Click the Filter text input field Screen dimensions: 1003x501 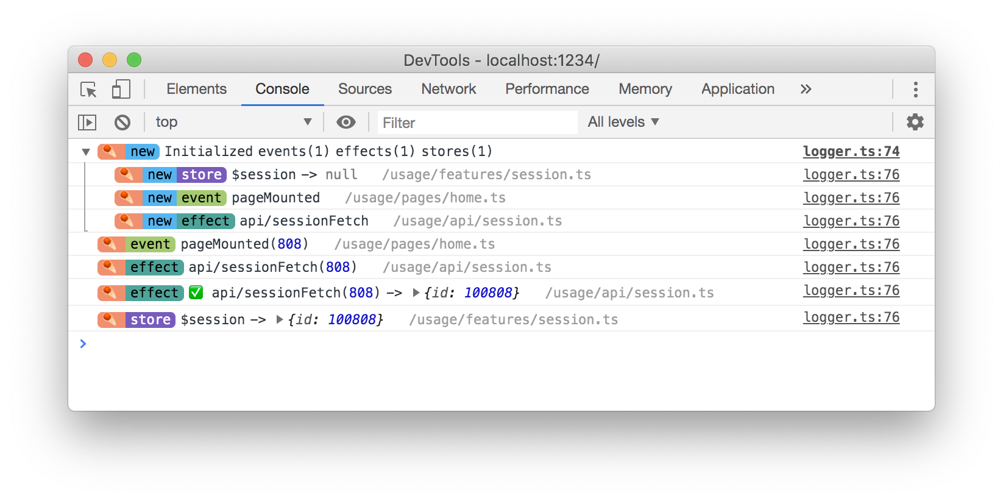pos(477,123)
